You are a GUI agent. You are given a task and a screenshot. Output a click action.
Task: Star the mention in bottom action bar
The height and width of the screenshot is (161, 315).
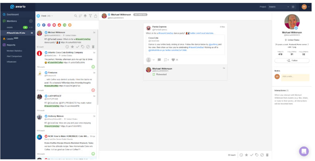(246, 155)
